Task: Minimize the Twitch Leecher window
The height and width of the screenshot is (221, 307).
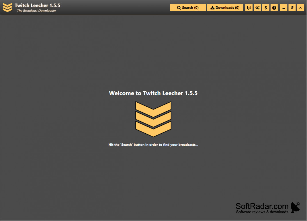Action: click(x=283, y=8)
